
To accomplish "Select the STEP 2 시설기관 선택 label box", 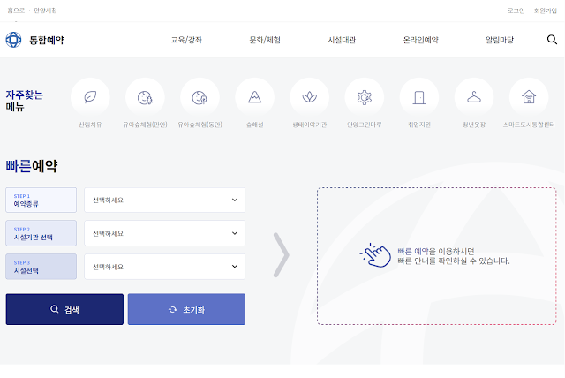I will point(41,233).
